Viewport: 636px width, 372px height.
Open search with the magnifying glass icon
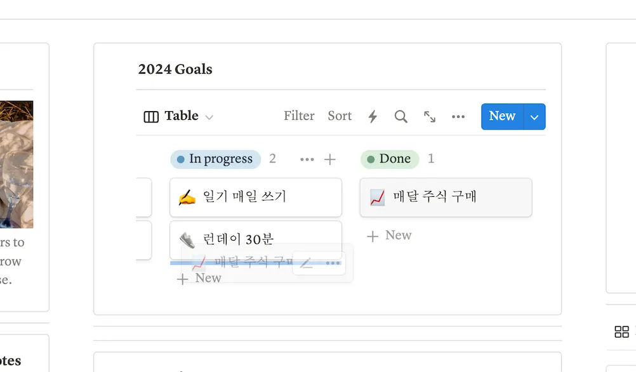tap(401, 116)
